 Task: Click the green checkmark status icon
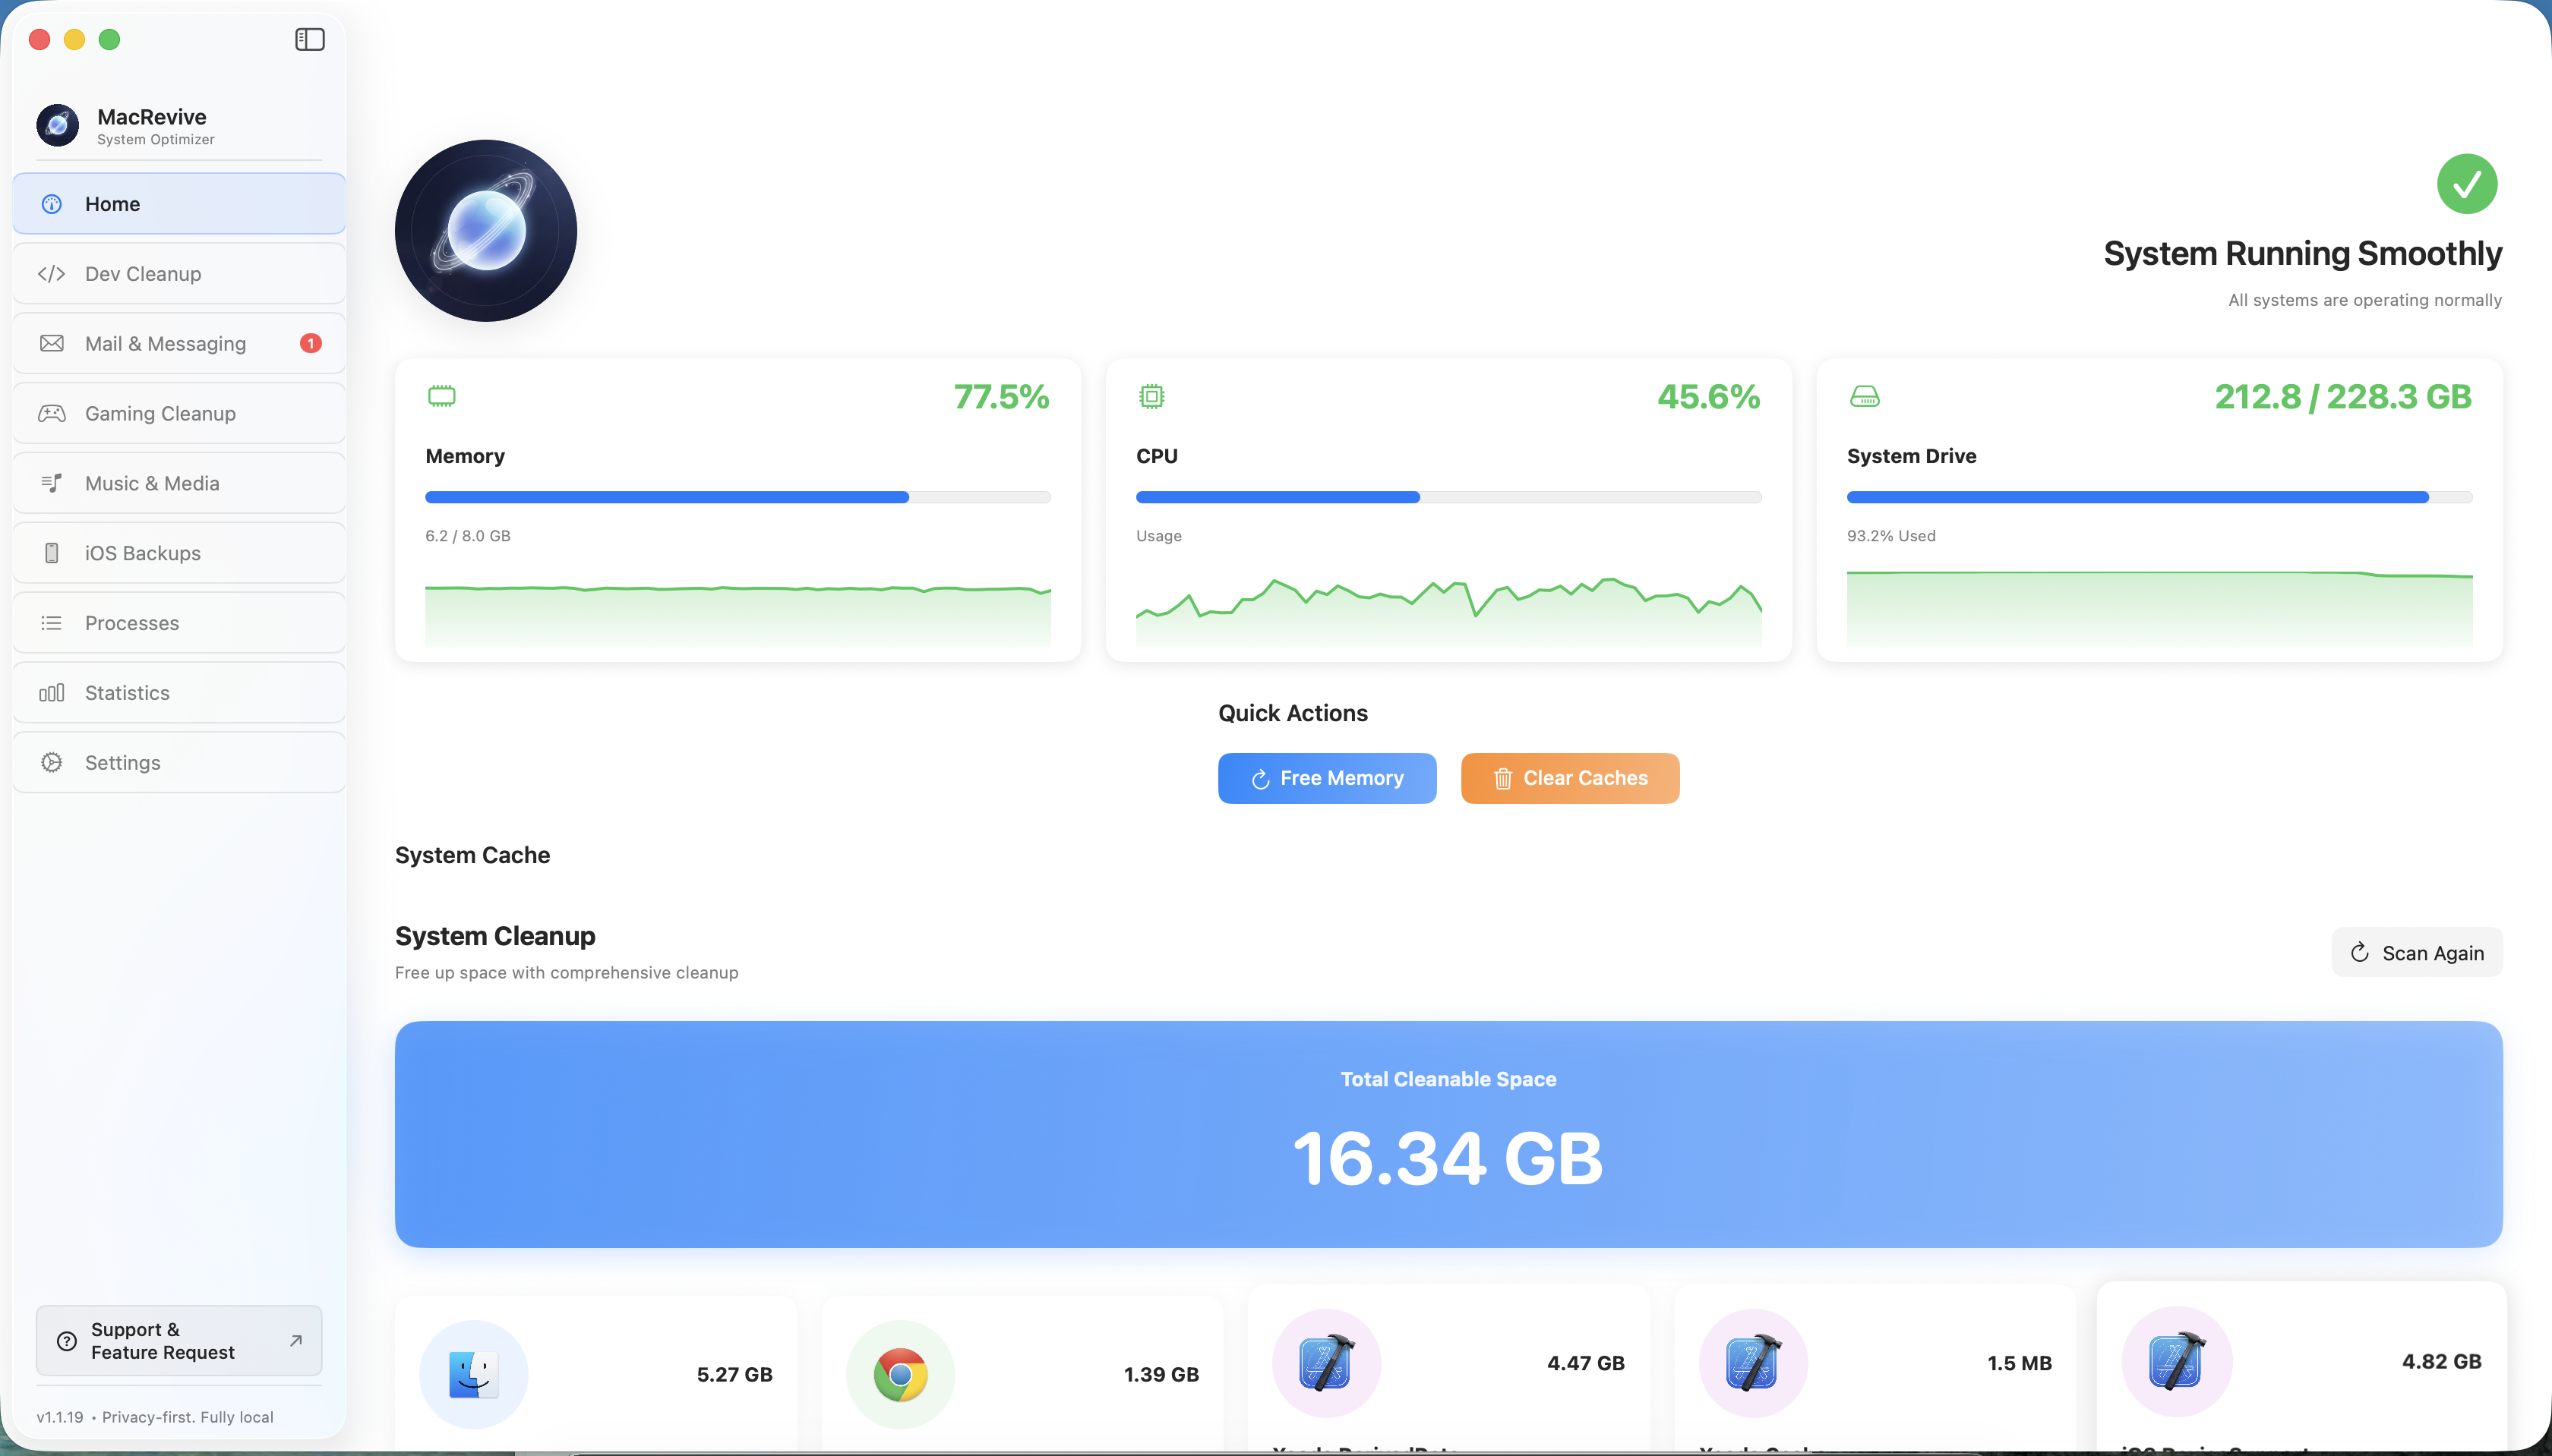click(x=2466, y=184)
